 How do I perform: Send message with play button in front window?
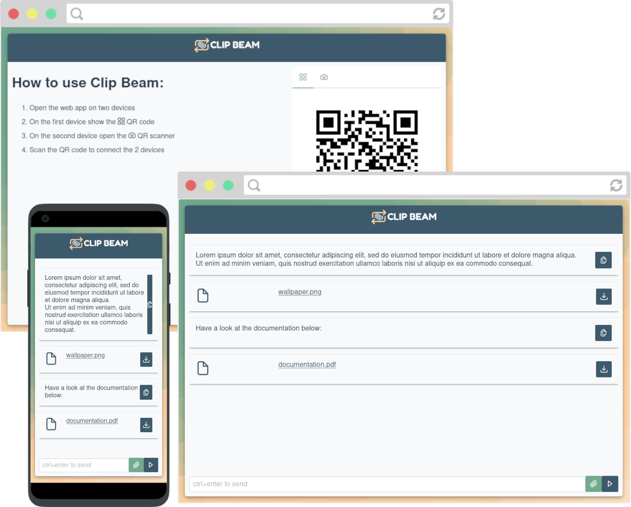coord(610,484)
